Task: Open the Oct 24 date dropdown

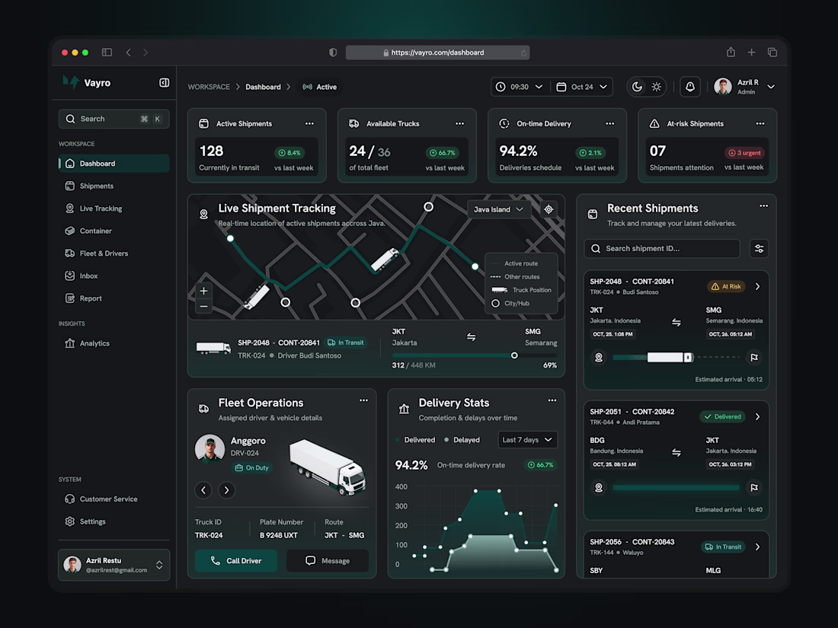Action: pyautogui.click(x=582, y=87)
